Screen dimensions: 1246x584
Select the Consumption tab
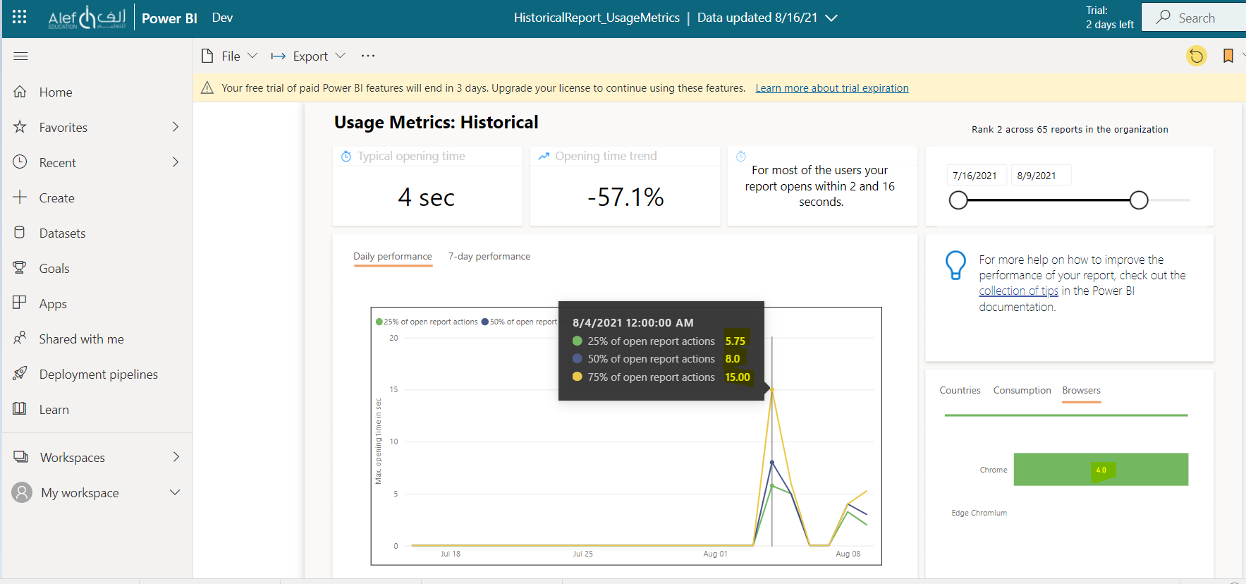pyautogui.click(x=1022, y=390)
